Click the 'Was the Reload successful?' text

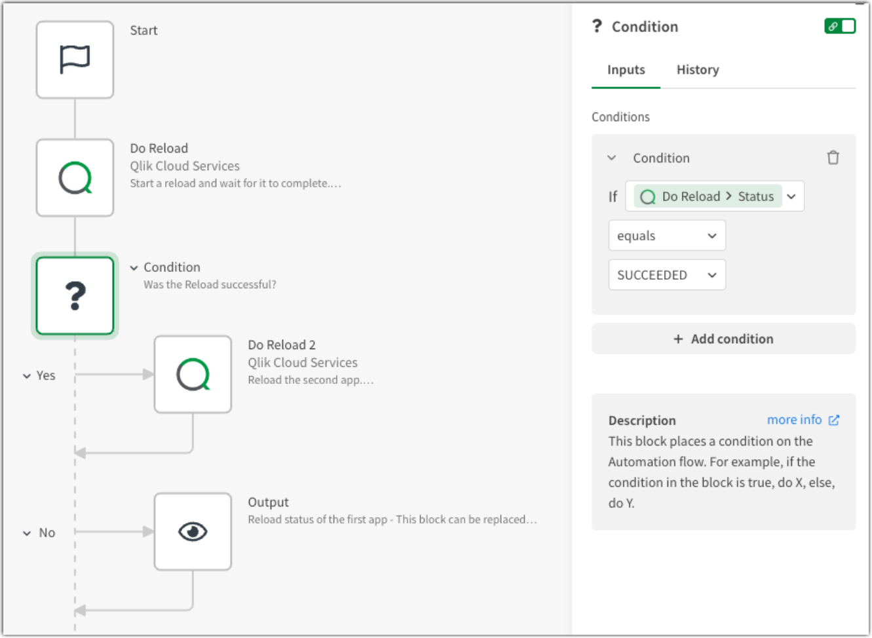[x=210, y=285]
